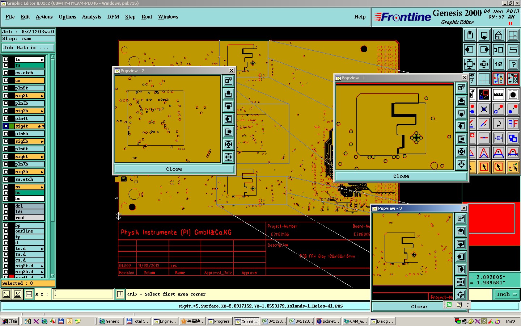Open the Progress taskbar button
Screen dimensions: 521x326
coord(219,321)
